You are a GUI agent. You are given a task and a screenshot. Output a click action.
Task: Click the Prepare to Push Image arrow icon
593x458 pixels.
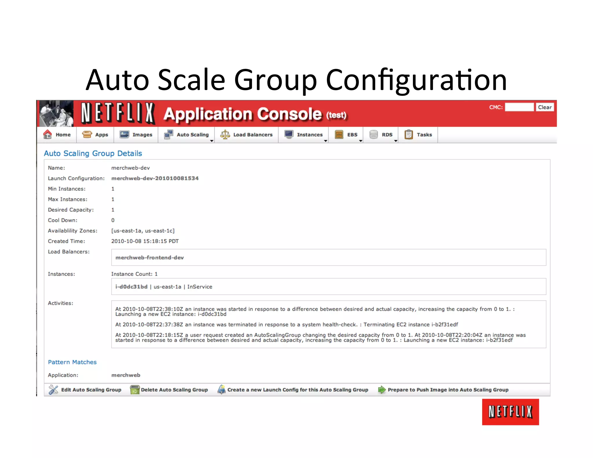tap(382, 389)
